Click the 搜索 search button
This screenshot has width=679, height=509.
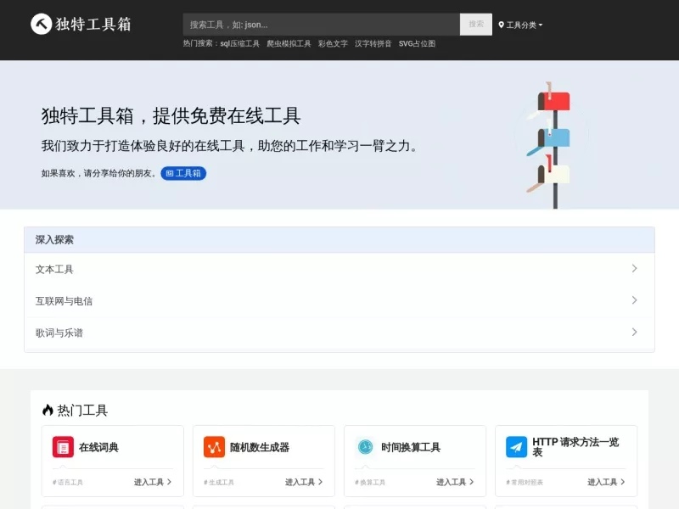point(476,25)
